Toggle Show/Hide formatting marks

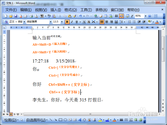coord(132,16)
